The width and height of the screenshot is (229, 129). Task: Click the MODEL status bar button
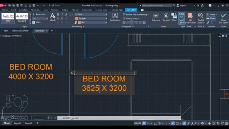click(137, 123)
